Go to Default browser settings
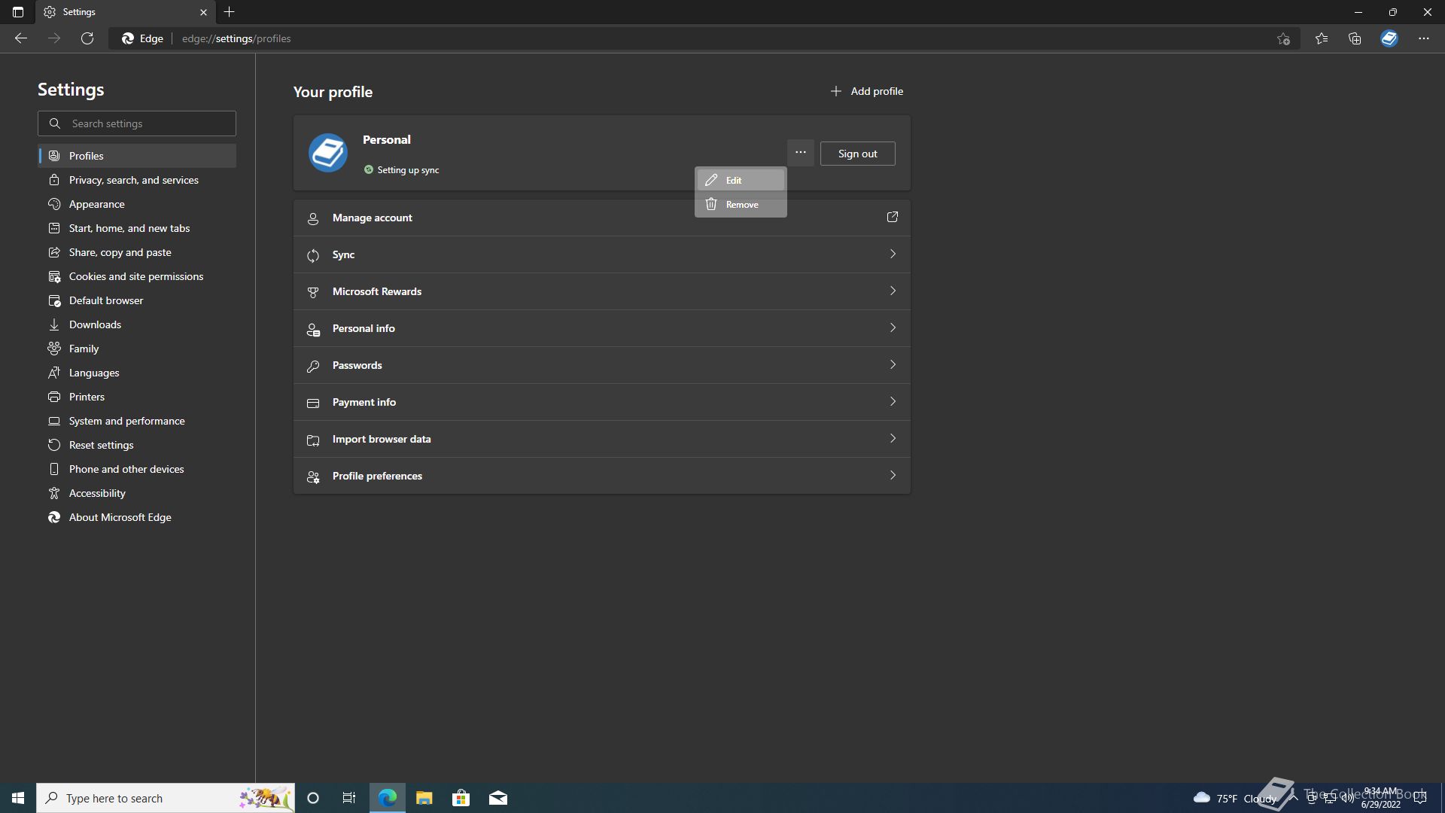The height and width of the screenshot is (813, 1445). pos(137,300)
